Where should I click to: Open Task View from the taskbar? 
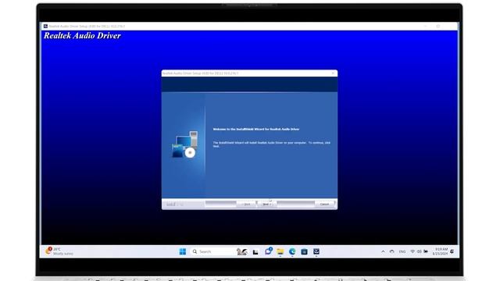point(255,252)
